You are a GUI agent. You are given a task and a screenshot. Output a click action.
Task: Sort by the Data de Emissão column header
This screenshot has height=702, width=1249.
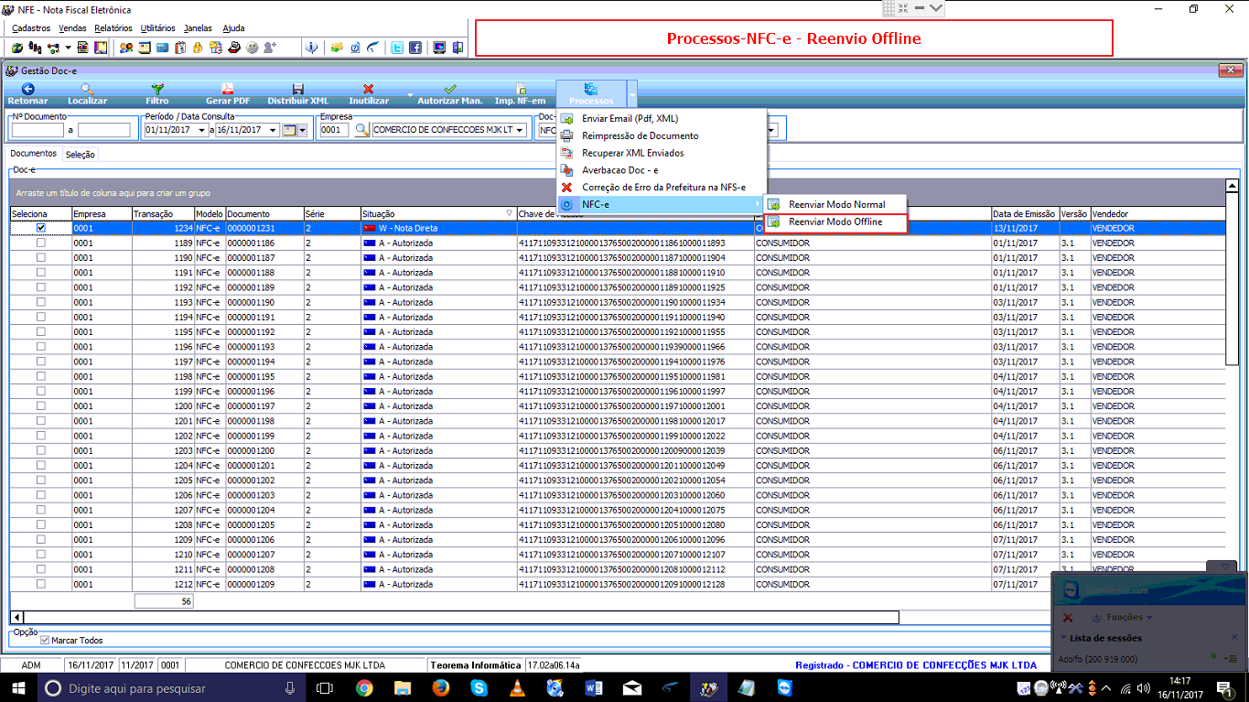[x=1026, y=213]
